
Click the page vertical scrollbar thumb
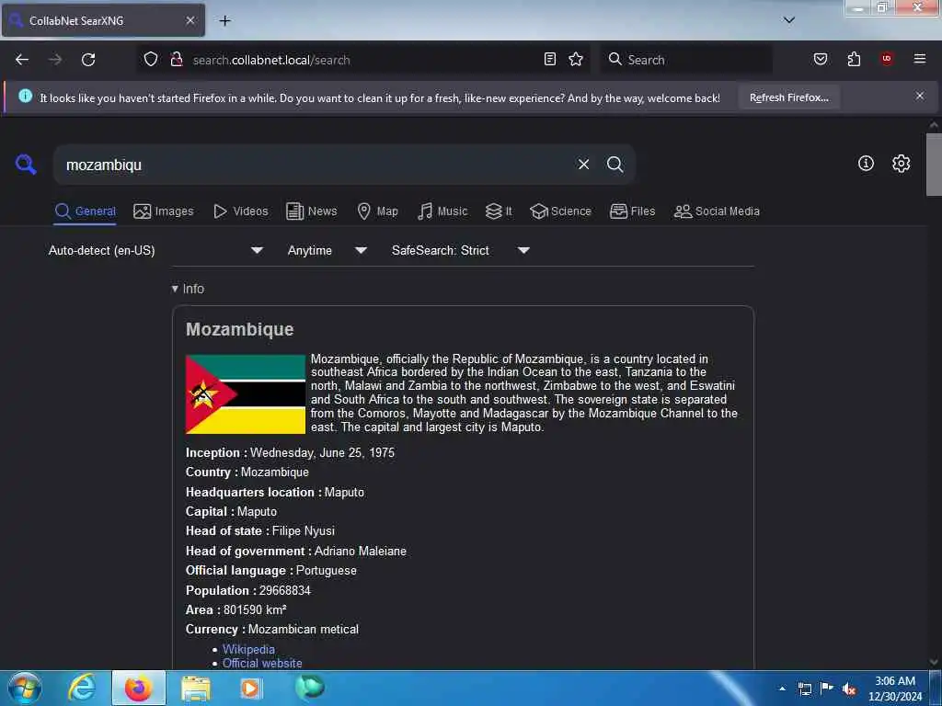(x=934, y=164)
